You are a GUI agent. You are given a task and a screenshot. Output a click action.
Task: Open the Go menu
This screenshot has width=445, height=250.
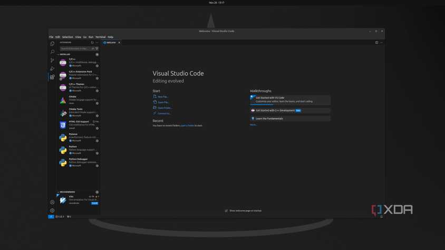[85, 37]
